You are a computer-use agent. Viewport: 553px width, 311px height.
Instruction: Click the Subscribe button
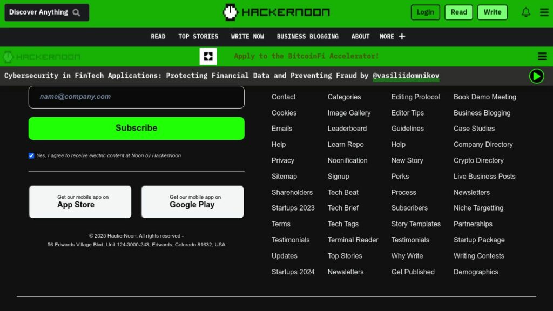pos(137,129)
